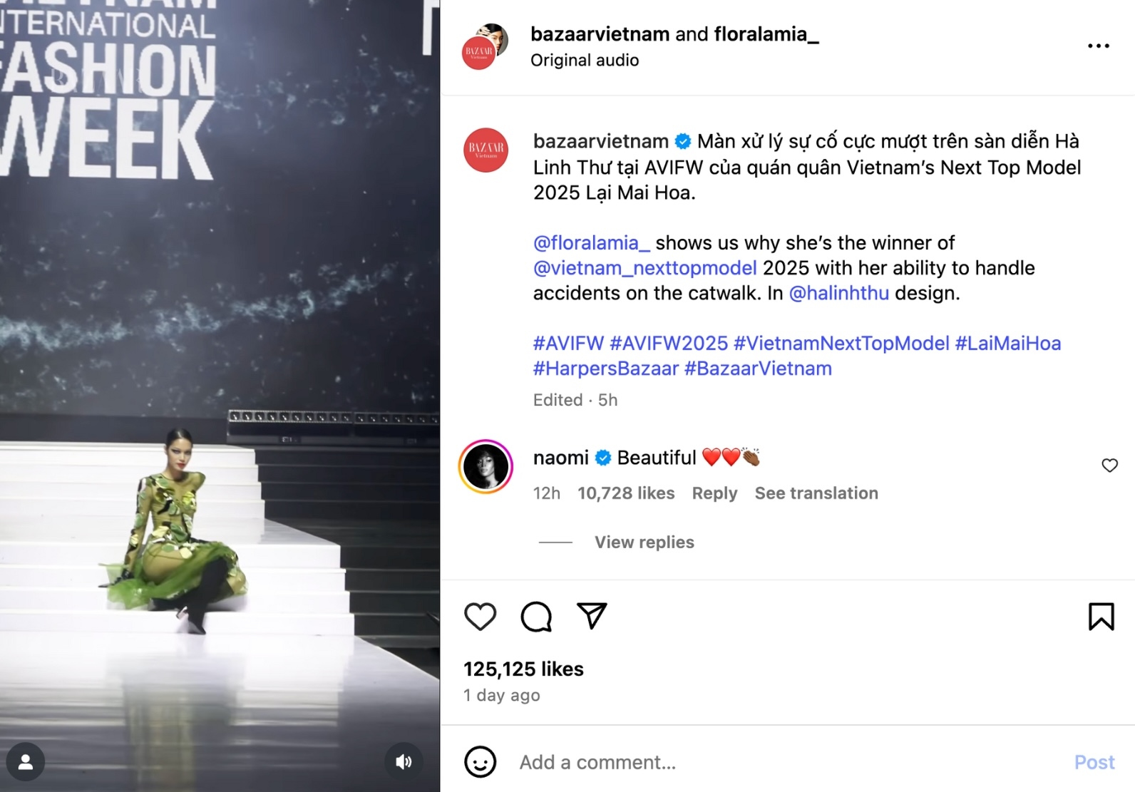The width and height of the screenshot is (1135, 792).
Task: Mute the video sound
Action: click(404, 762)
